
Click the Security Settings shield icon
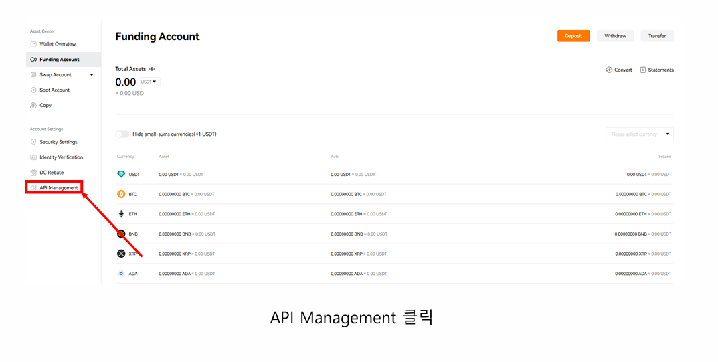(x=33, y=142)
